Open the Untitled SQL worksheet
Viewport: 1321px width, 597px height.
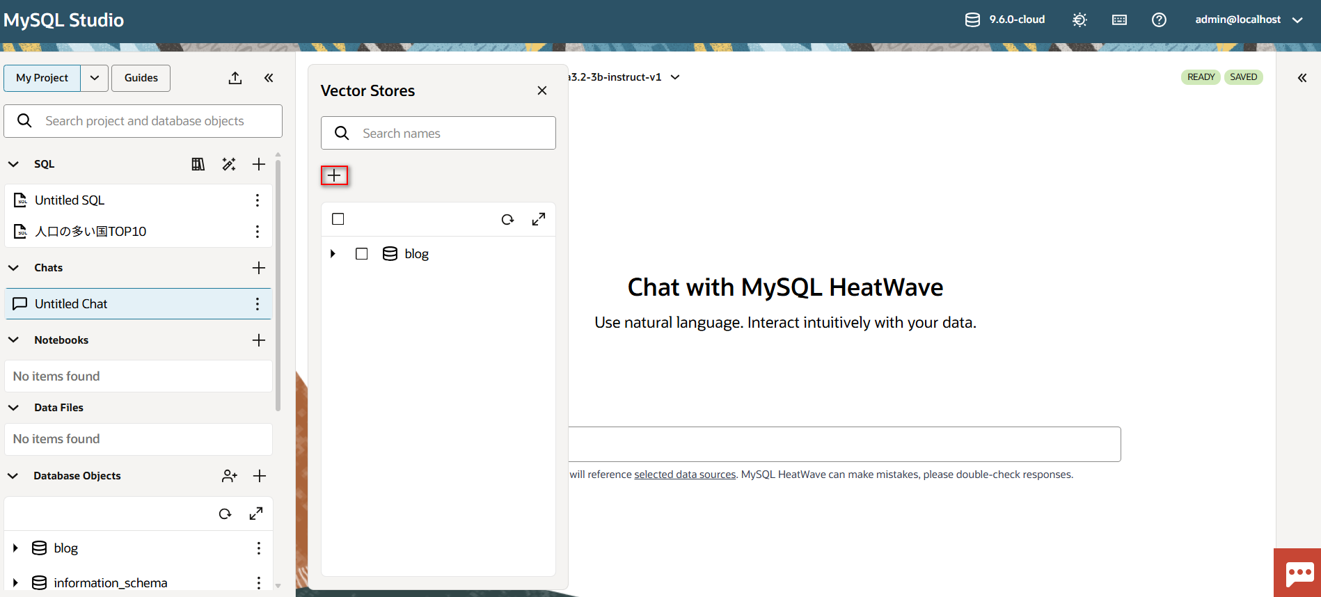[x=70, y=200]
